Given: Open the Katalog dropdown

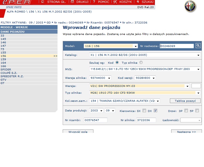Looking at the screenshot, I should click(x=145, y=55).
